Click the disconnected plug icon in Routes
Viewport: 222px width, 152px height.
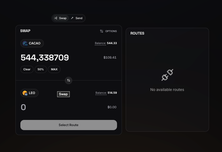pos(167,75)
